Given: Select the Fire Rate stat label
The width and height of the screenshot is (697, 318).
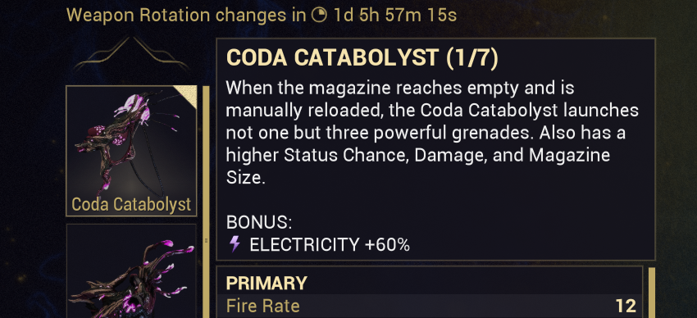Looking at the screenshot, I should click(262, 306).
